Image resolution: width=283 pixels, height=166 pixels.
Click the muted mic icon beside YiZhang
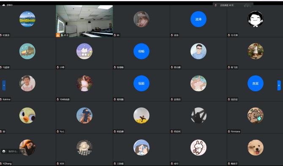point(1,163)
